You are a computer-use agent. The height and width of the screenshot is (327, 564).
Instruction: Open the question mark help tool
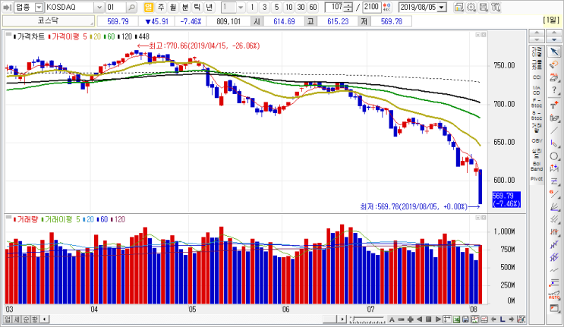[554, 90]
